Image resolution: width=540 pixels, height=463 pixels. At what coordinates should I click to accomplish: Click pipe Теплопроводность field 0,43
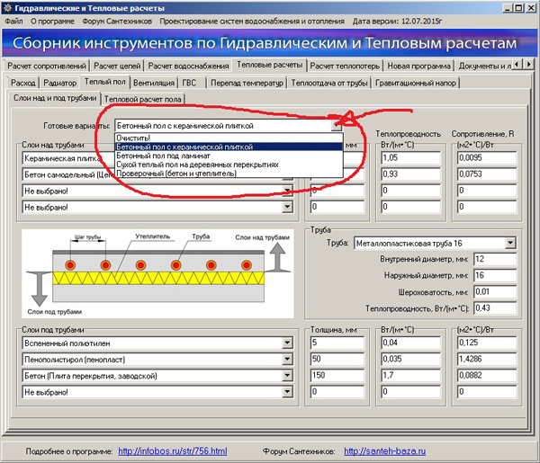coord(495,308)
